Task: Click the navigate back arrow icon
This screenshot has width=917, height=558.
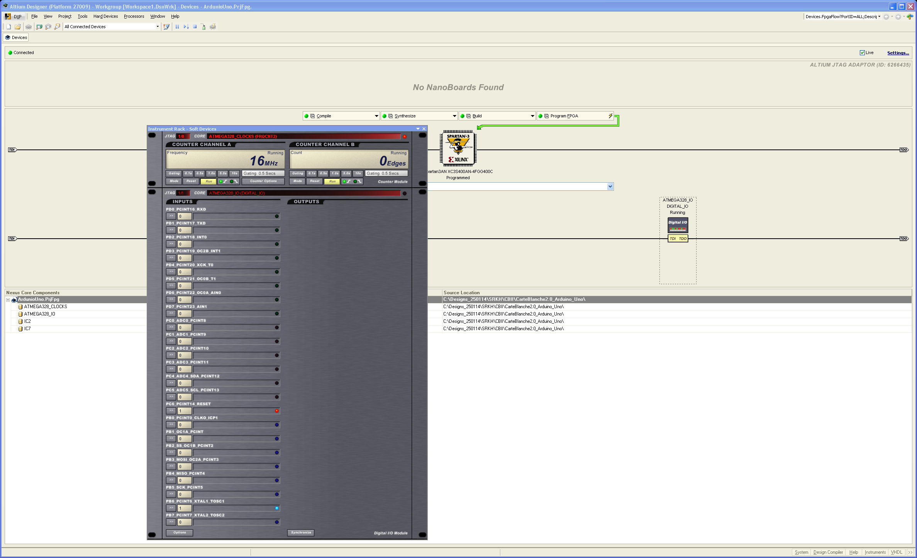Action: (886, 17)
